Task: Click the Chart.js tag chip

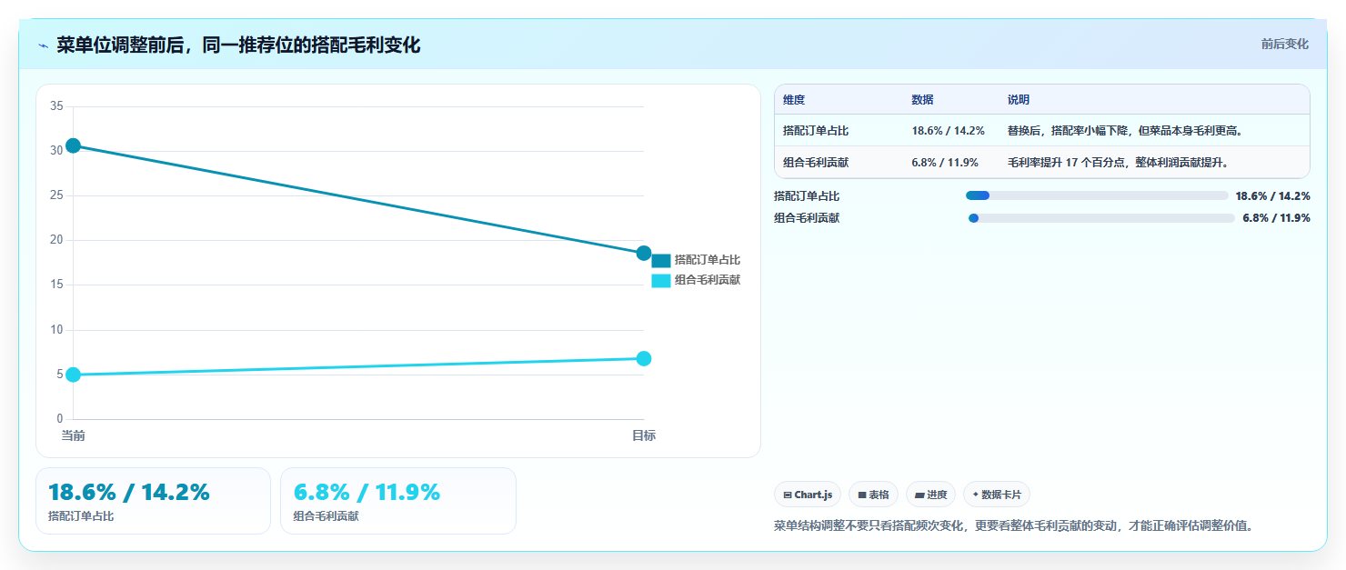Action: coord(808,495)
